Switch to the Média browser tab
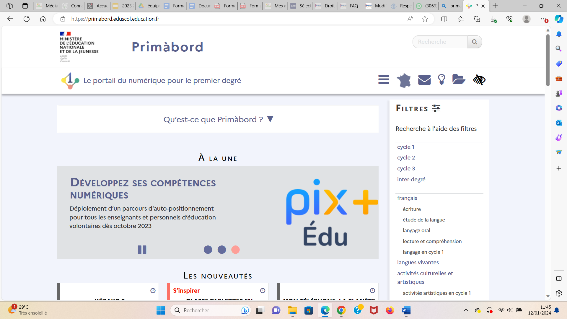Viewport: 567px width, 319px height. pos(47,6)
